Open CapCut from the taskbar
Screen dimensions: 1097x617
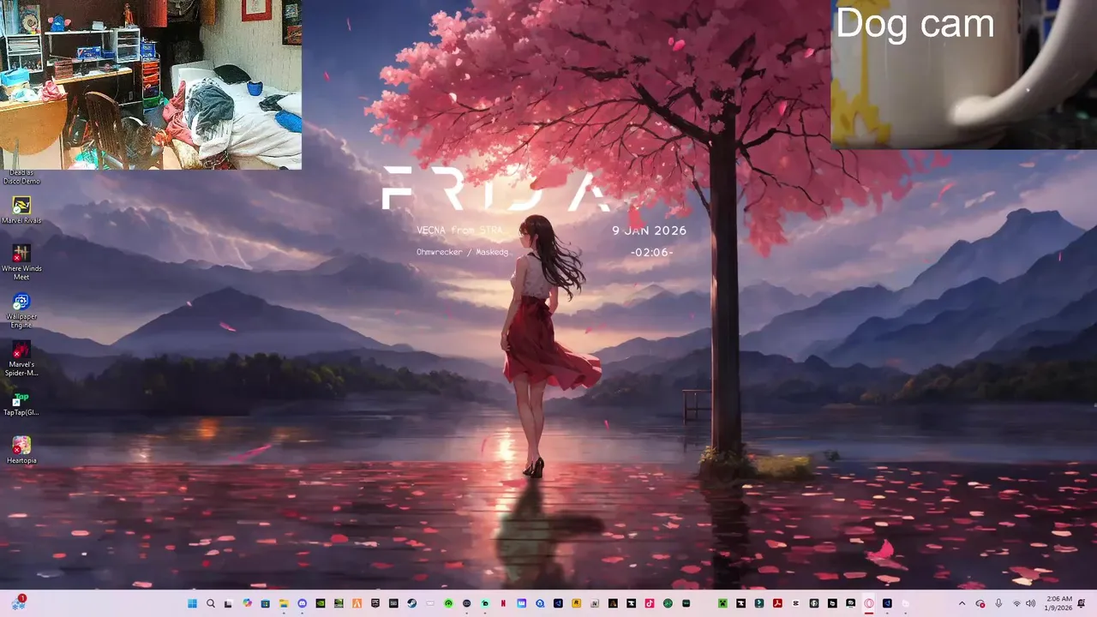[795, 603]
